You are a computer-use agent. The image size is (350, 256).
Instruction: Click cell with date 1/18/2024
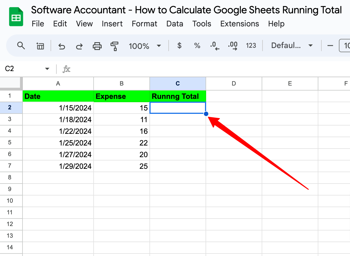58,119
